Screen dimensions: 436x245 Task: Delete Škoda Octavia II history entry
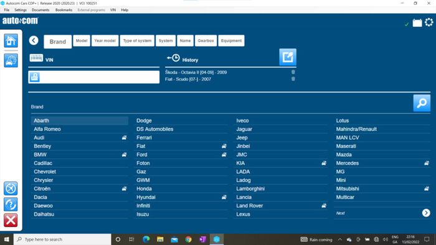[x=293, y=72]
